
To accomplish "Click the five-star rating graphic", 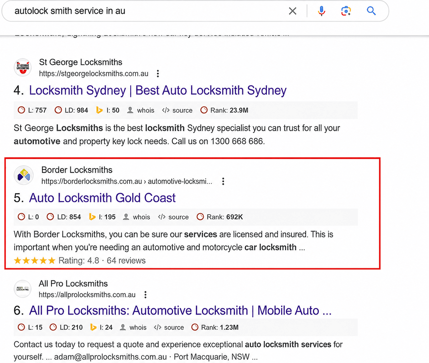I will 35,261.
